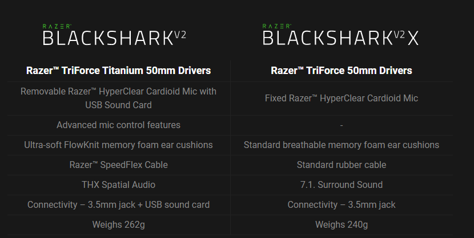Click the Removable HyperClear Cardioid Mic cell
The image size is (474, 238).
coord(119,98)
